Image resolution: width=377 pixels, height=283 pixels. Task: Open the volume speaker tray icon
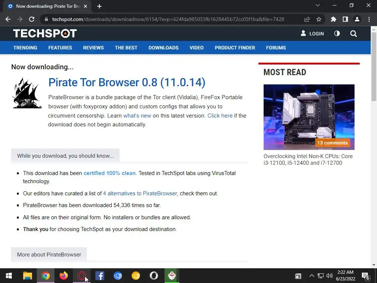click(330, 276)
